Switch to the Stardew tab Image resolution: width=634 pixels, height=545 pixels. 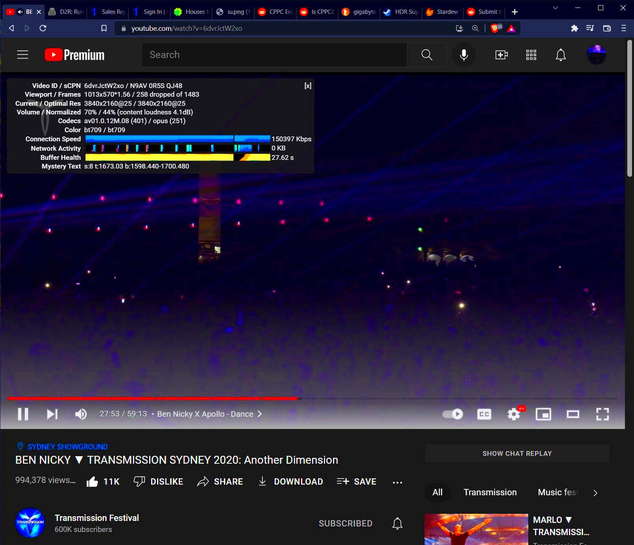(442, 12)
